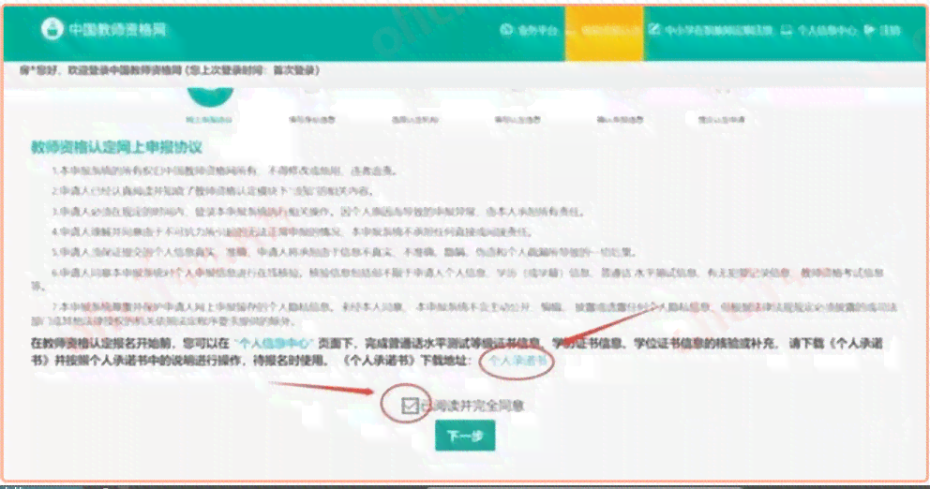Download via the 个人承诺书 link
Image resolution: width=930 pixels, height=489 pixels.
[x=517, y=361]
